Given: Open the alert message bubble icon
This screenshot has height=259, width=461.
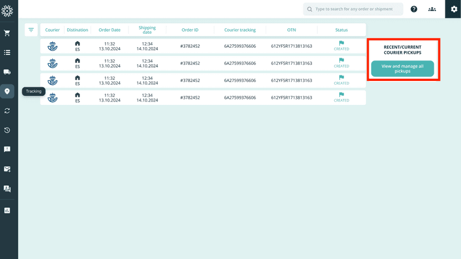Looking at the screenshot, I should tap(7, 150).
